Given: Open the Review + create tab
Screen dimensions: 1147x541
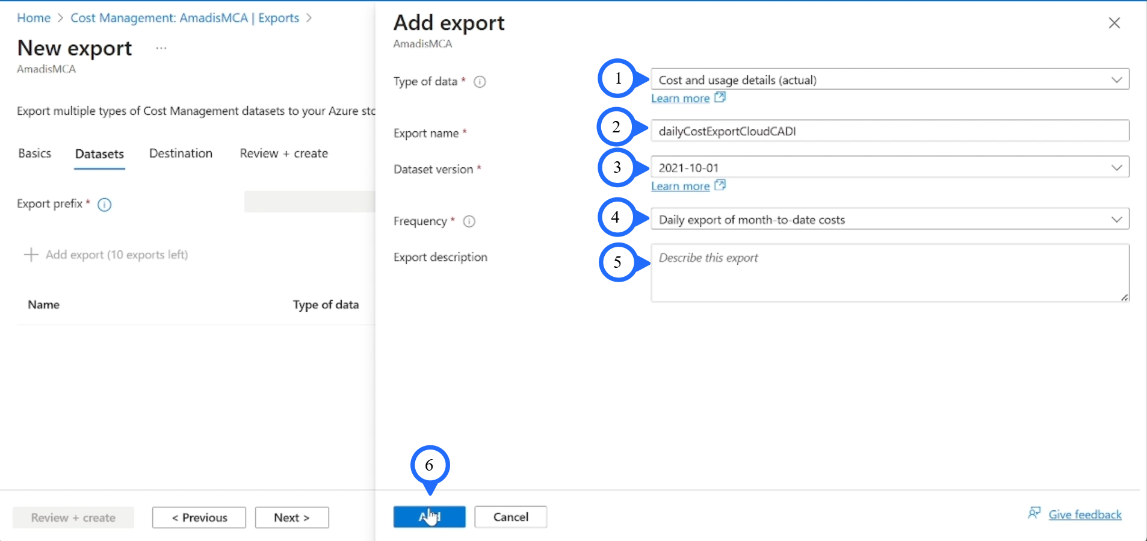Looking at the screenshot, I should (x=283, y=153).
